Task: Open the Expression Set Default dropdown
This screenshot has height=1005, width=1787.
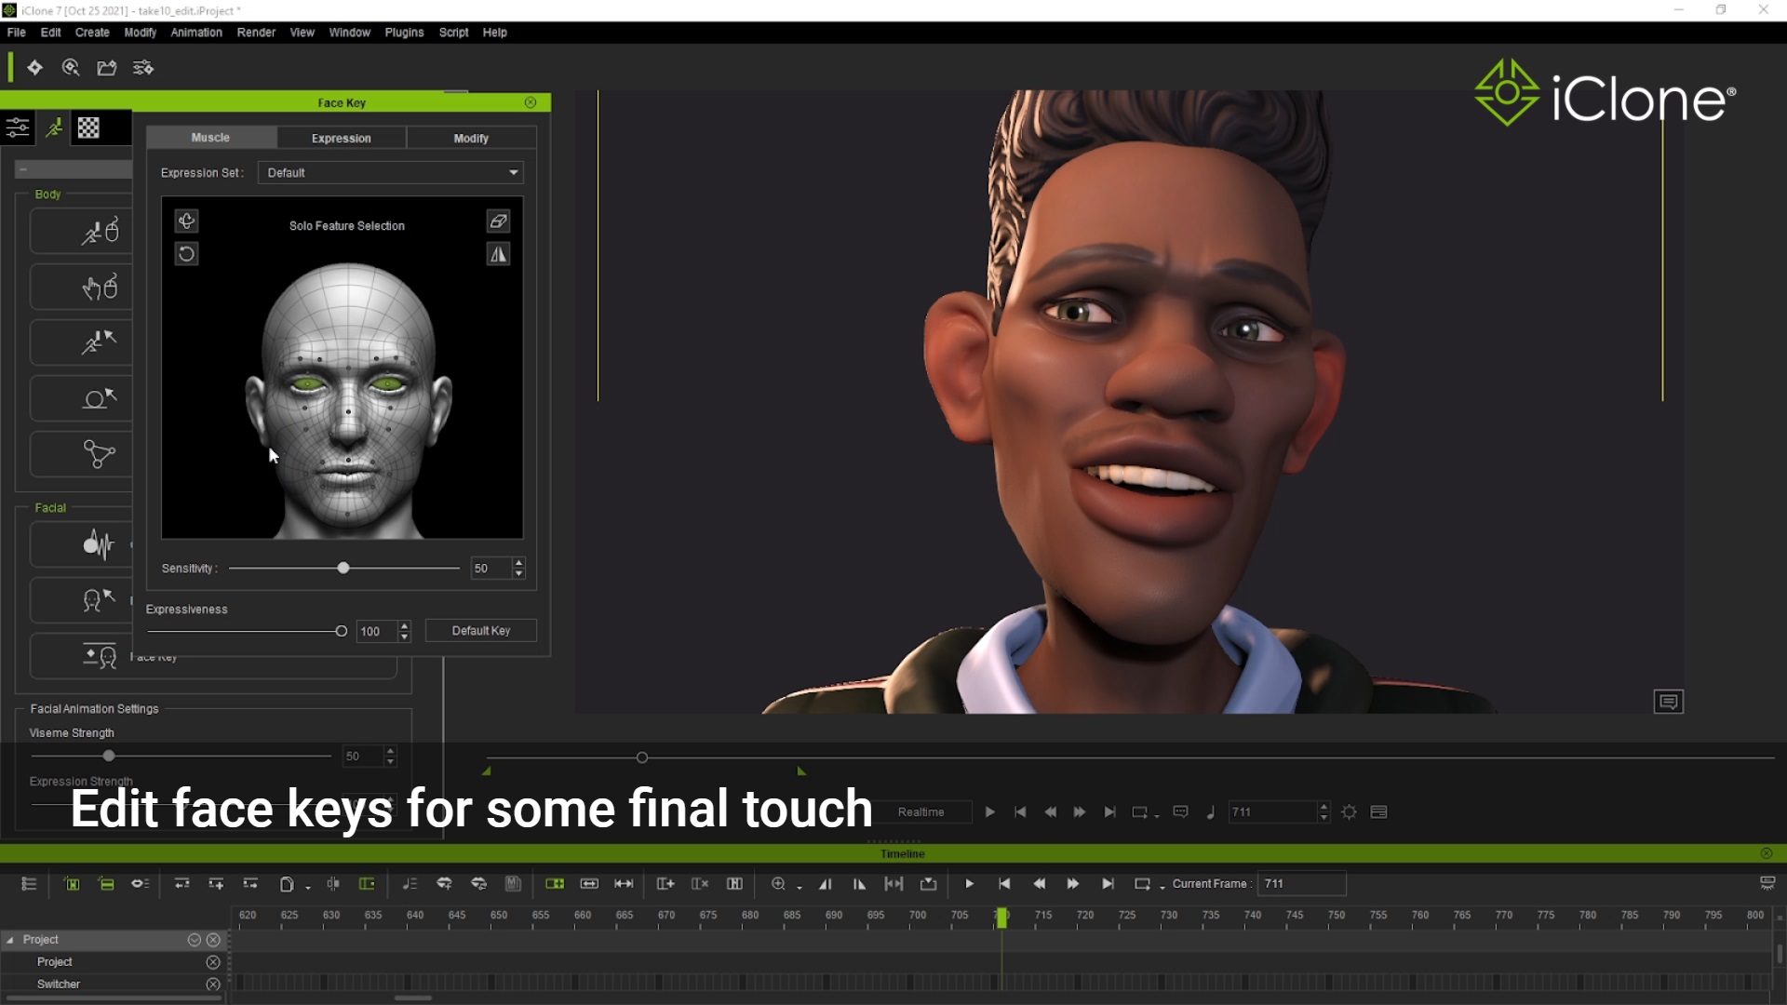Action: pyautogui.click(x=390, y=173)
